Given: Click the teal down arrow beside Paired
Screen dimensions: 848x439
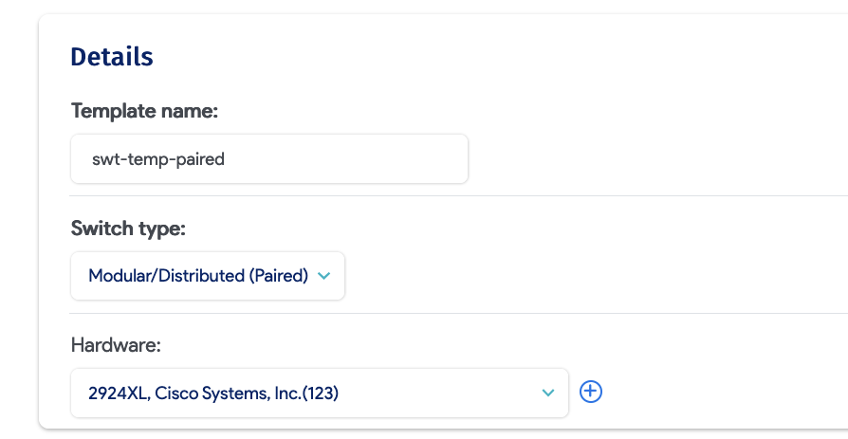Looking at the screenshot, I should (323, 276).
